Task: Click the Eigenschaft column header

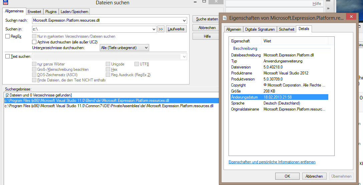Action: [245, 41]
